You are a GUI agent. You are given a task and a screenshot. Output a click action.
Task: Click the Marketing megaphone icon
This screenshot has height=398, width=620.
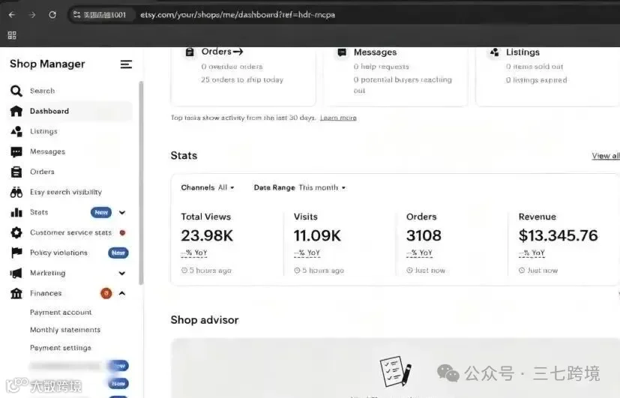(16, 273)
